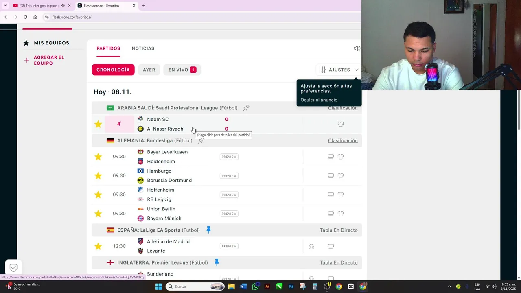Click TV icon for Hamburgo vs Dortmund
The height and width of the screenshot is (293, 521).
click(331, 176)
